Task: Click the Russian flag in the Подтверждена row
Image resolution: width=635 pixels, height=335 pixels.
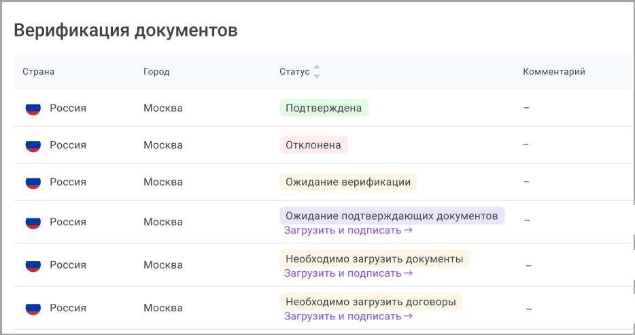Action: coord(33,108)
